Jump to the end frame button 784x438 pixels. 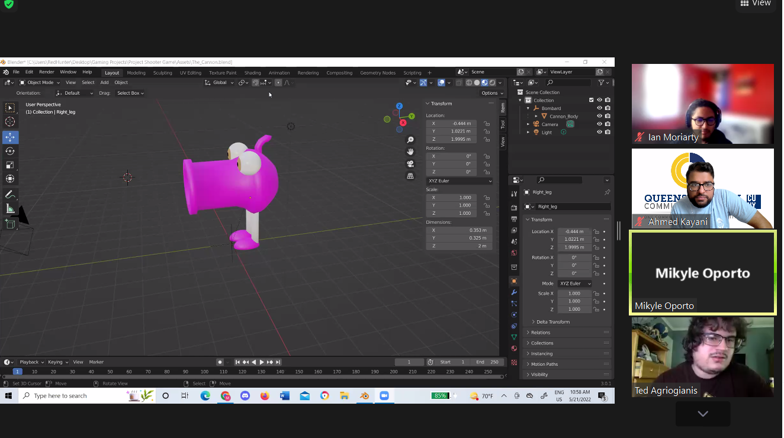[278, 362]
